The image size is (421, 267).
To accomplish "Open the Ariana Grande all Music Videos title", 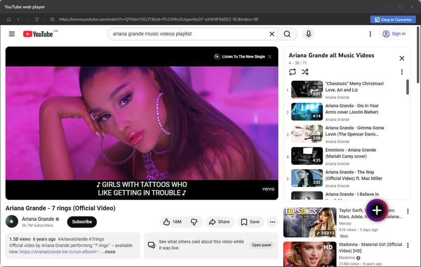I will (x=332, y=55).
